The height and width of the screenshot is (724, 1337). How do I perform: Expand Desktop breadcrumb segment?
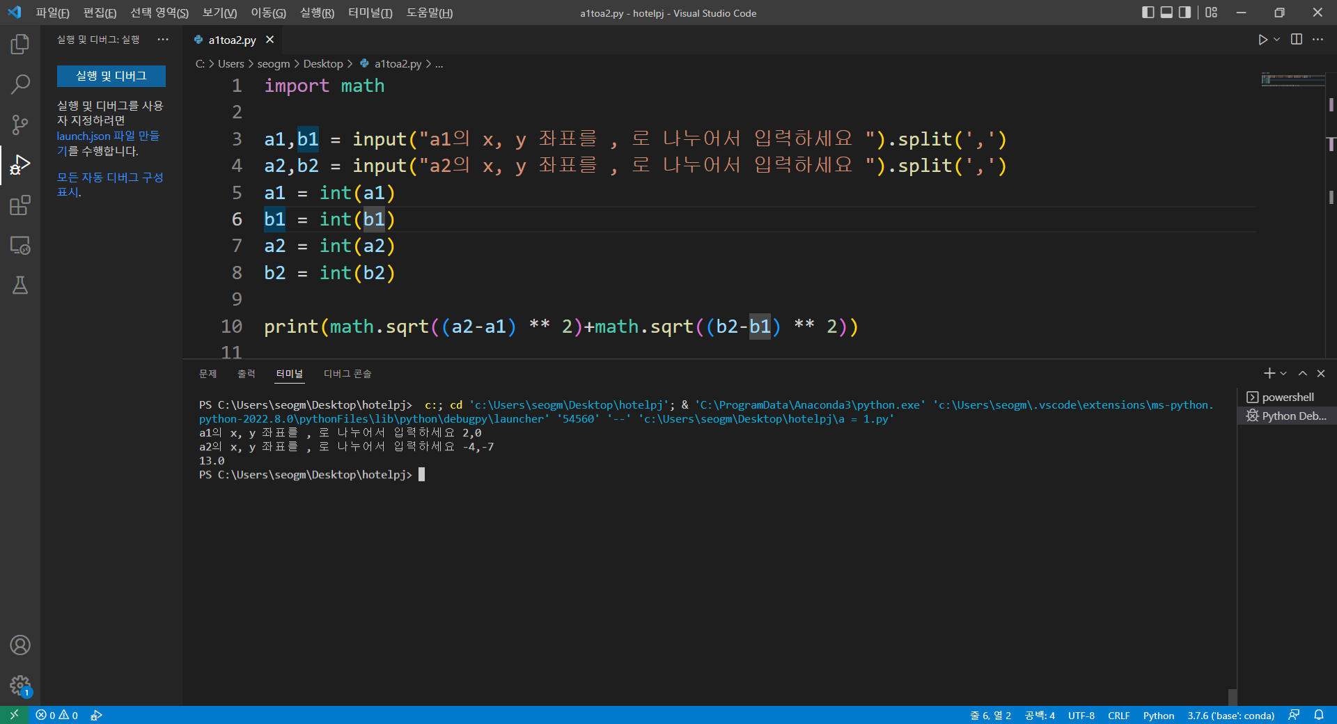click(x=323, y=64)
